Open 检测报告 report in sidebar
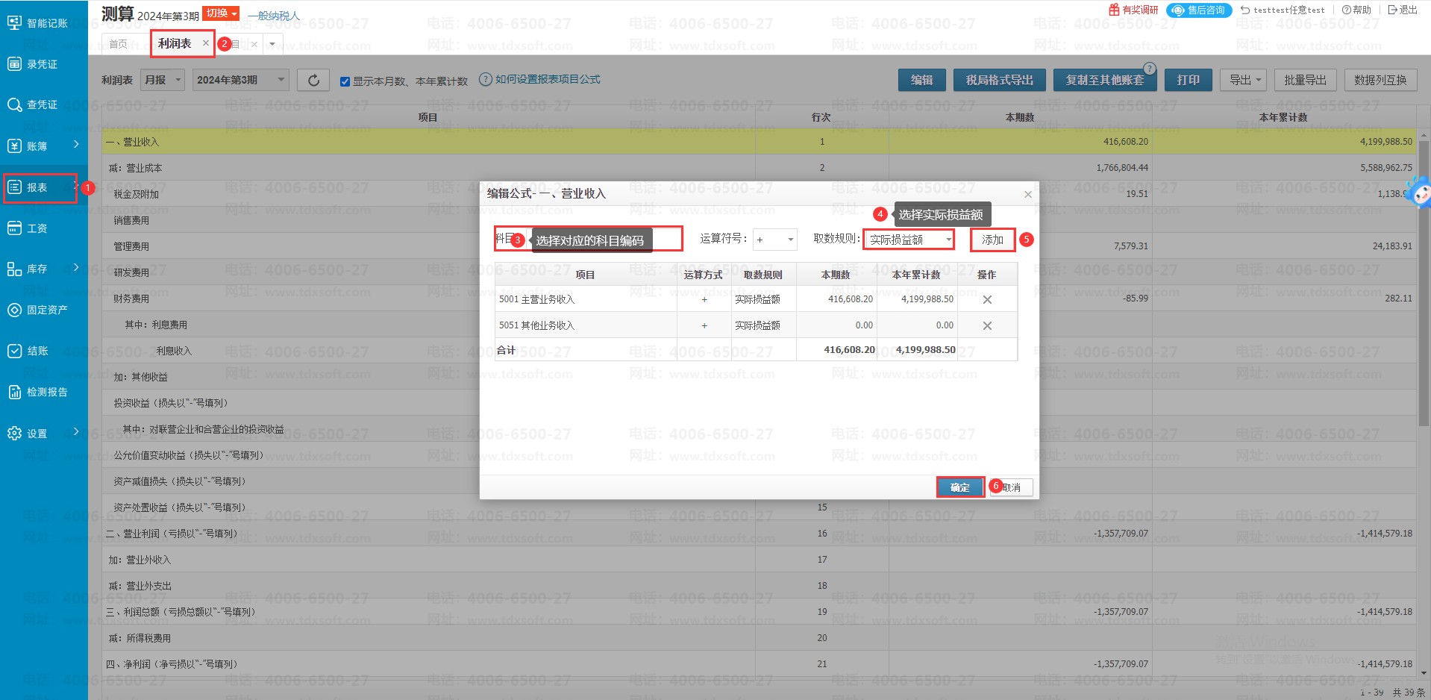 [x=39, y=392]
